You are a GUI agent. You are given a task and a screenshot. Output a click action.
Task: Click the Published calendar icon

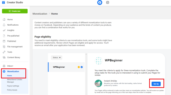(x=4, y=41)
